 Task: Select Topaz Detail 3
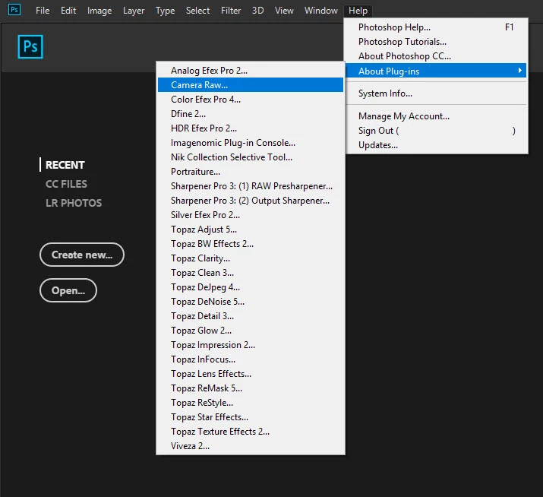(x=251, y=316)
